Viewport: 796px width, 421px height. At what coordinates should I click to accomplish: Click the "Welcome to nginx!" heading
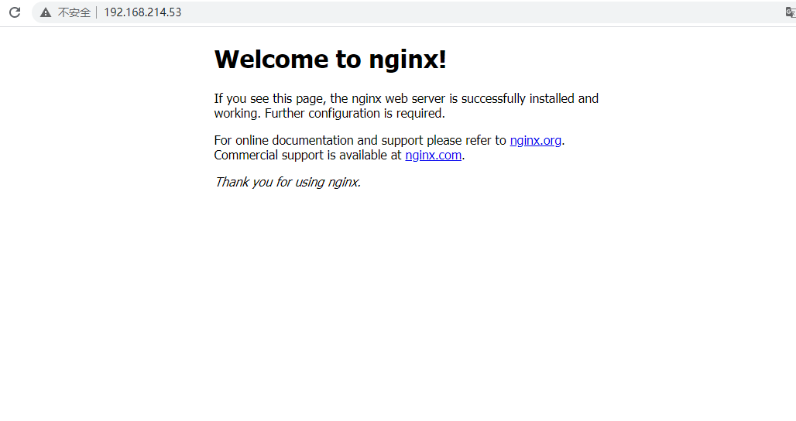(x=330, y=60)
